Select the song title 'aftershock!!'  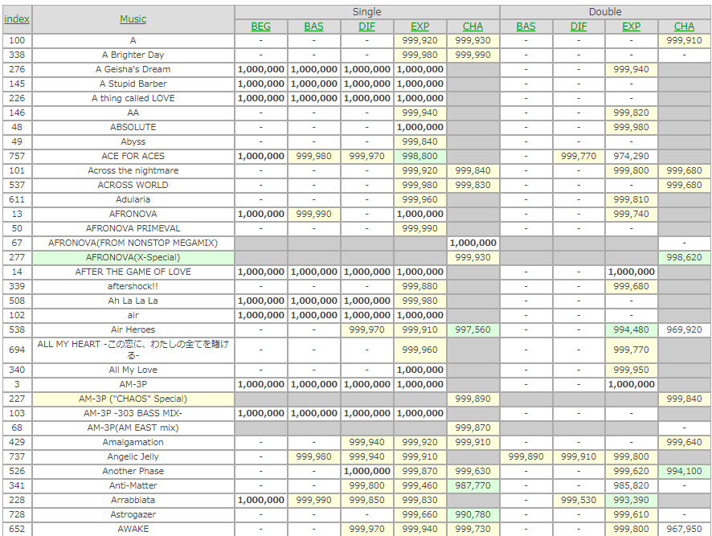[133, 287]
